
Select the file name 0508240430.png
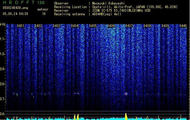click(15, 8)
